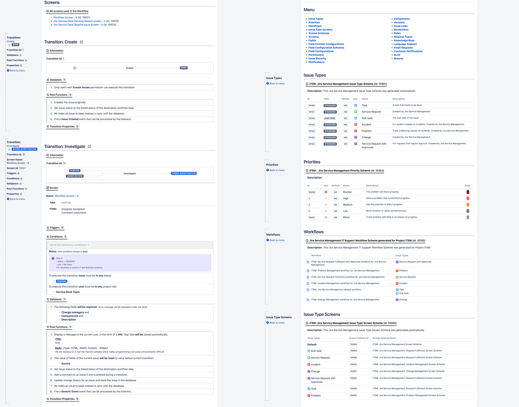
Task: Click Minor priority circle icon
Action: [326, 217]
